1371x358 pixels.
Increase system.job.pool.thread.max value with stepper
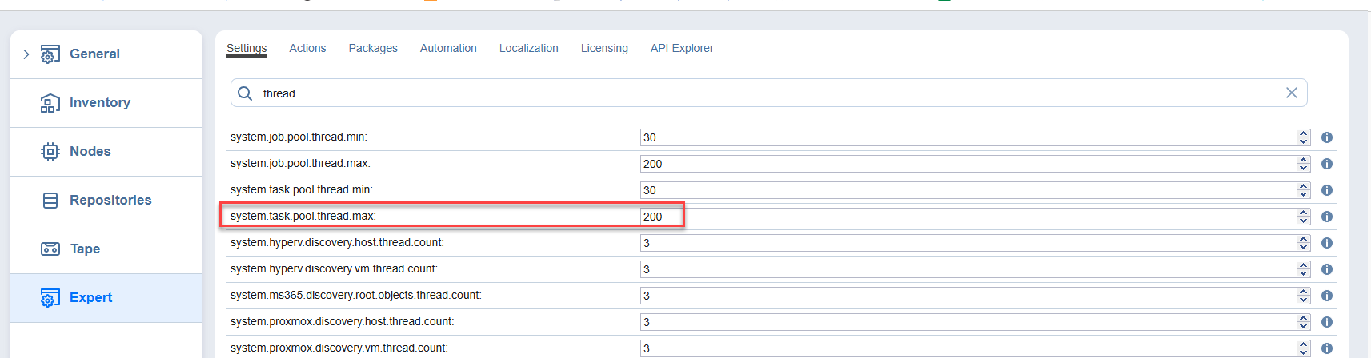click(1303, 160)
